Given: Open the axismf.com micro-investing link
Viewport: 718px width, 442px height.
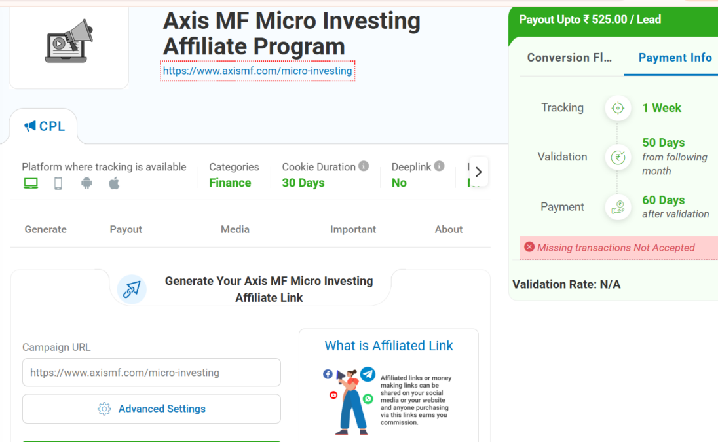Looking at the screenshot, I should point(257,71).
